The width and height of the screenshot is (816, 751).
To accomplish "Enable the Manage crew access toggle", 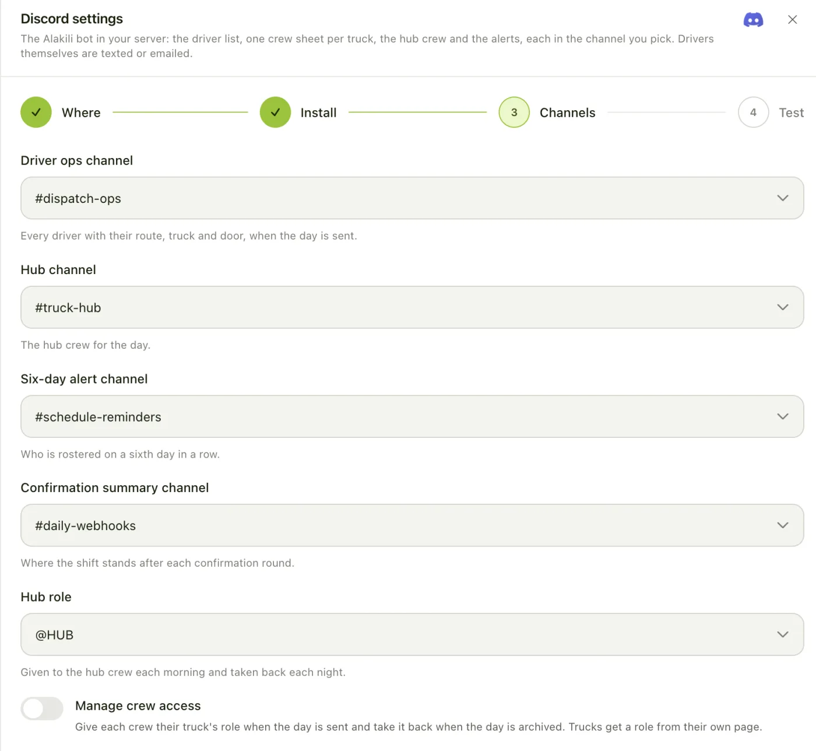I will point(42,708).
